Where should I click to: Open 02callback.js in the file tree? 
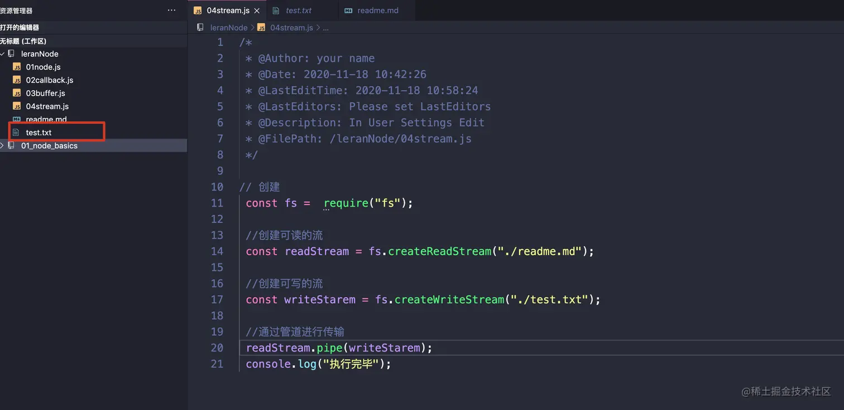tap(50, 80)
